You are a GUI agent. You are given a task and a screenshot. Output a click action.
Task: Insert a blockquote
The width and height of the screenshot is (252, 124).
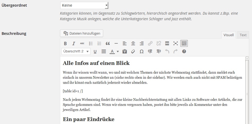[108, 43]
